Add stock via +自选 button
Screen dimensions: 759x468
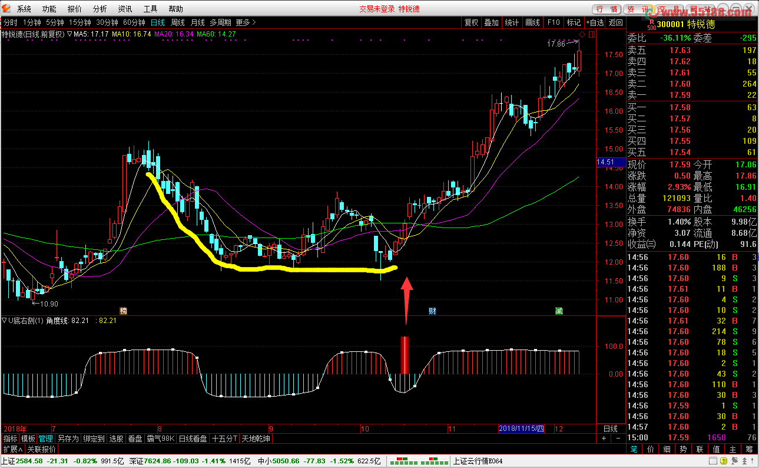tap(595, 22)
